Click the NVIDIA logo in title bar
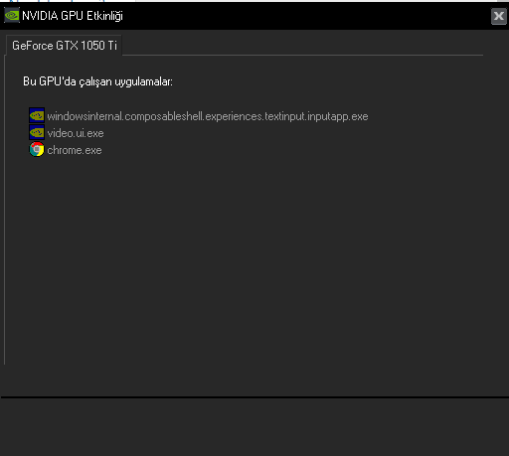Screen dimensions: 509x456 pyautogui.click(x=12, y=16)
